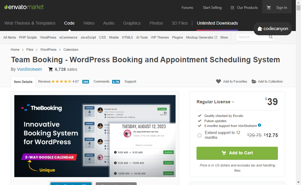Click the Sign In link
301x185 pixels.
coord(282,8)
